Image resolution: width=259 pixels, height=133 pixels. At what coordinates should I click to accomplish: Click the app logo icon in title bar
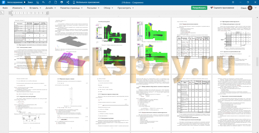3,2
